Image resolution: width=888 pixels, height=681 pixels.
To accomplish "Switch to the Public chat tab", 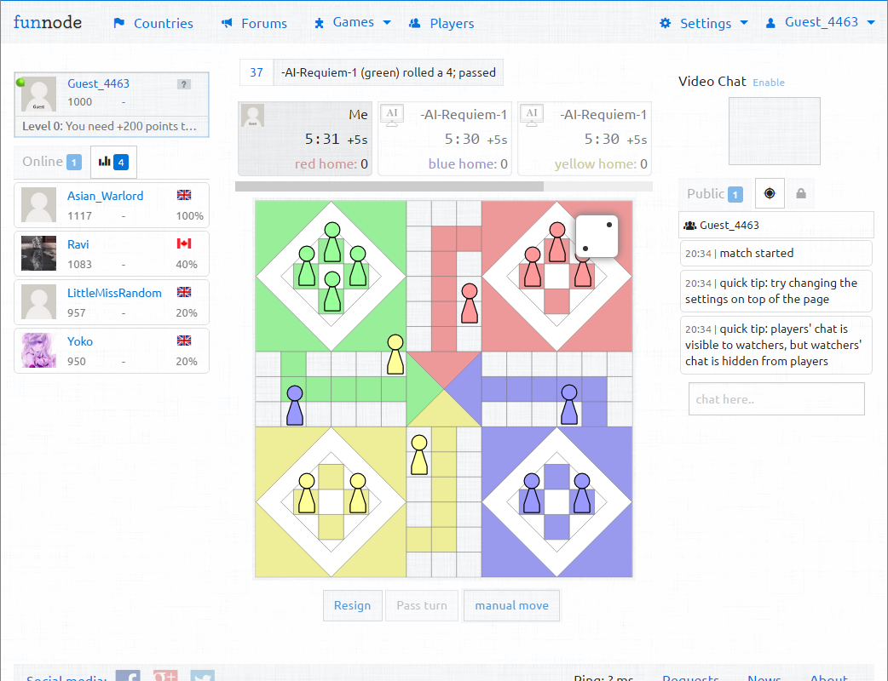I will 715,194.
